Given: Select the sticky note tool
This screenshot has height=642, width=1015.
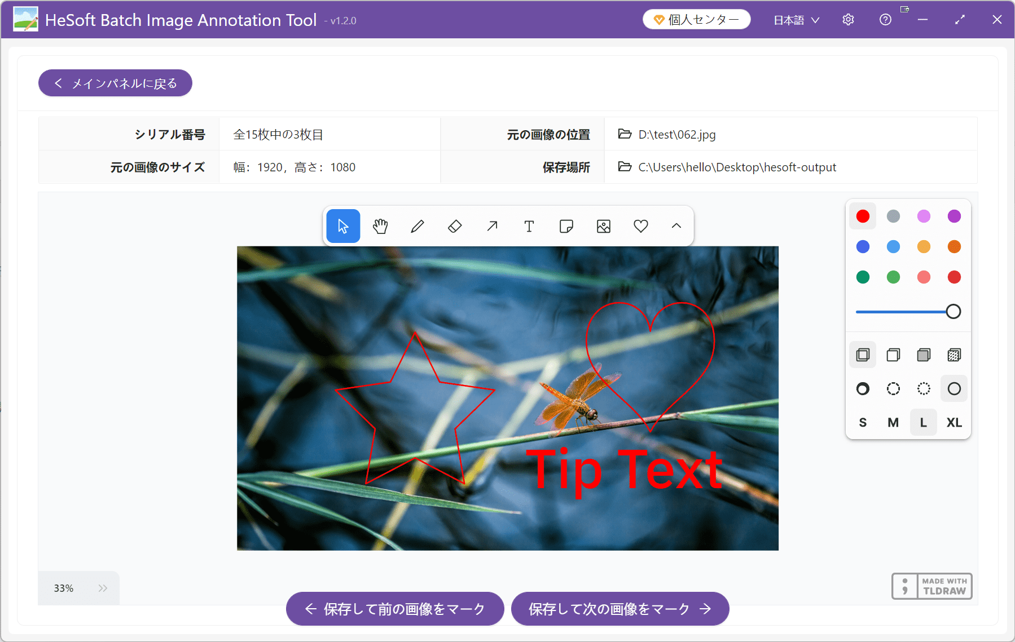Looking at the screenshot, I should click(566, 226).
